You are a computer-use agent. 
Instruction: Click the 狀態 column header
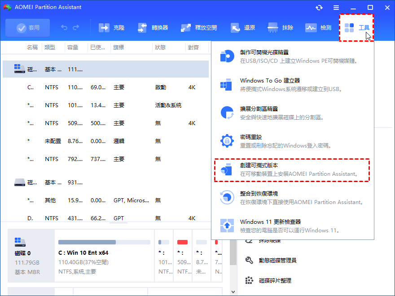click(160, 48)
